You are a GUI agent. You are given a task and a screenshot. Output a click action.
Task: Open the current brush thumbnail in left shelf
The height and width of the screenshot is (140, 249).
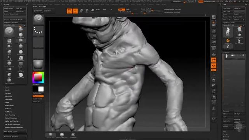click(38, 19)
